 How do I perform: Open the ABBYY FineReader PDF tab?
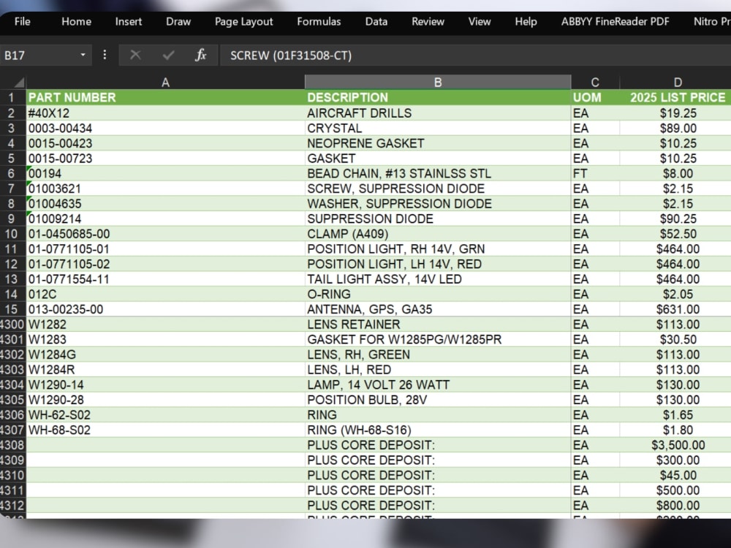(615, 21)
